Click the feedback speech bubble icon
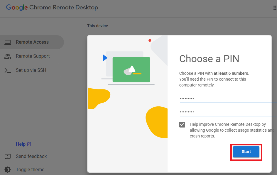This screenshot has width=277, height=175. click(x=8, y=157)
